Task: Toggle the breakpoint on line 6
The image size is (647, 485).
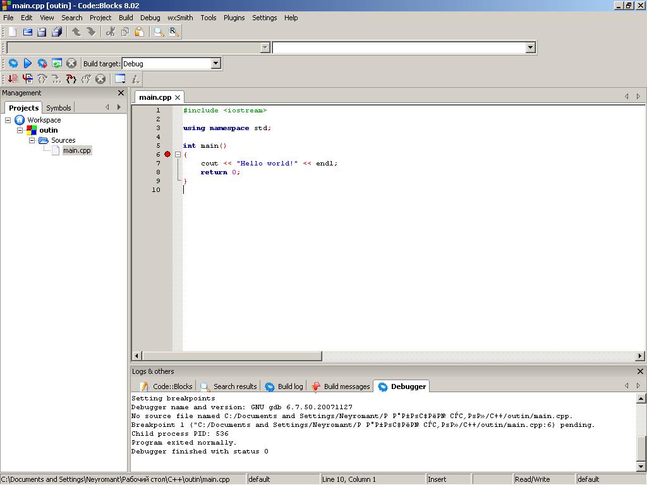Action: pos(167,154)
